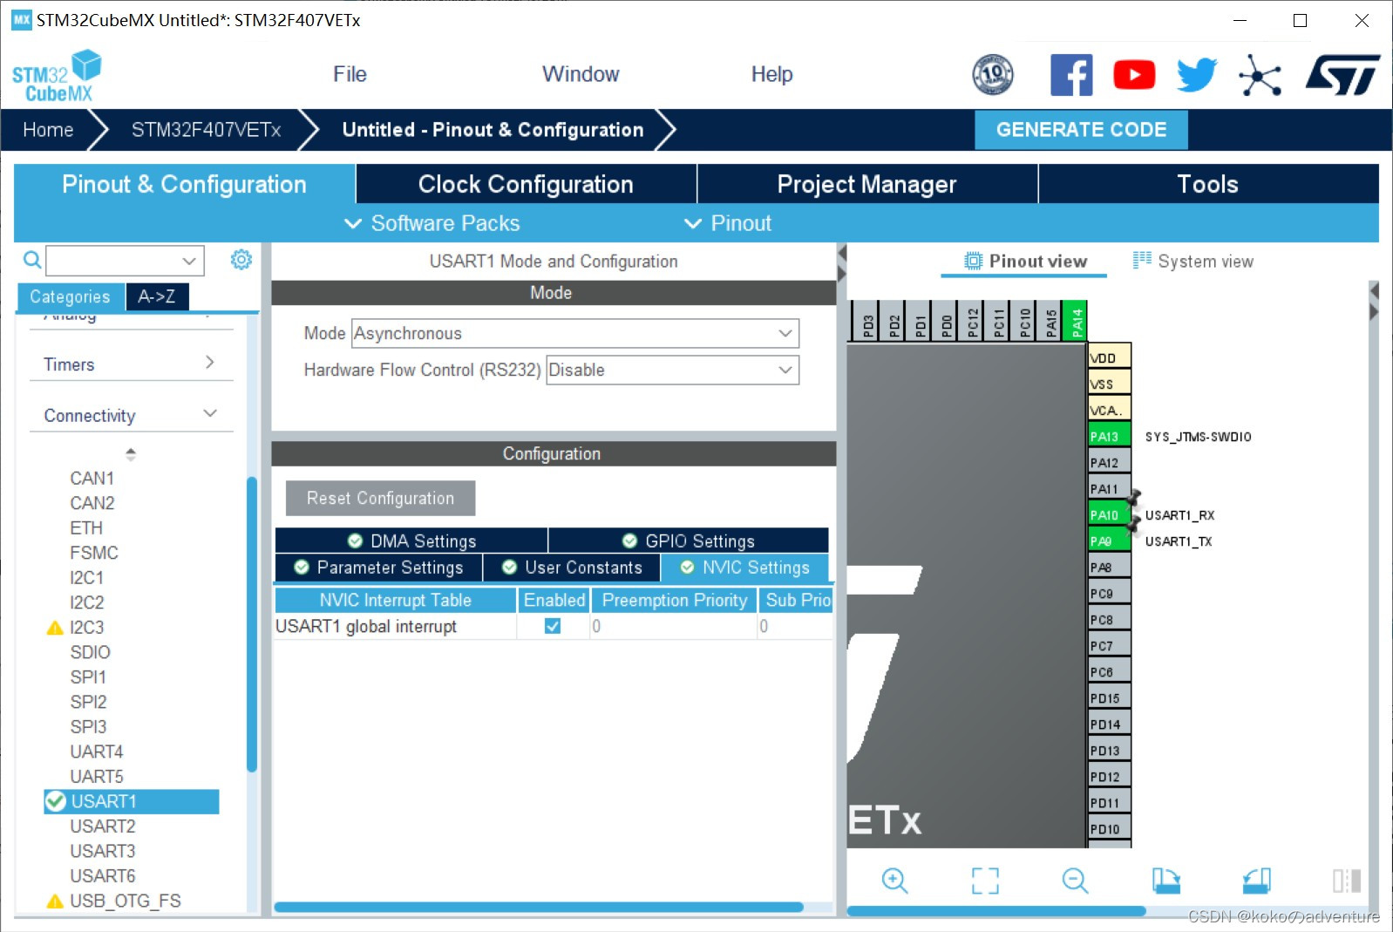This screenshot has width=1393, height=932.
Task: Open the ST community network icon
Action: coord(1260,75)
